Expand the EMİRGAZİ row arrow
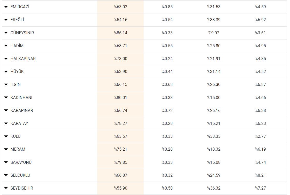The width and height of the screenshot is (290, 195). pos(6,7)
